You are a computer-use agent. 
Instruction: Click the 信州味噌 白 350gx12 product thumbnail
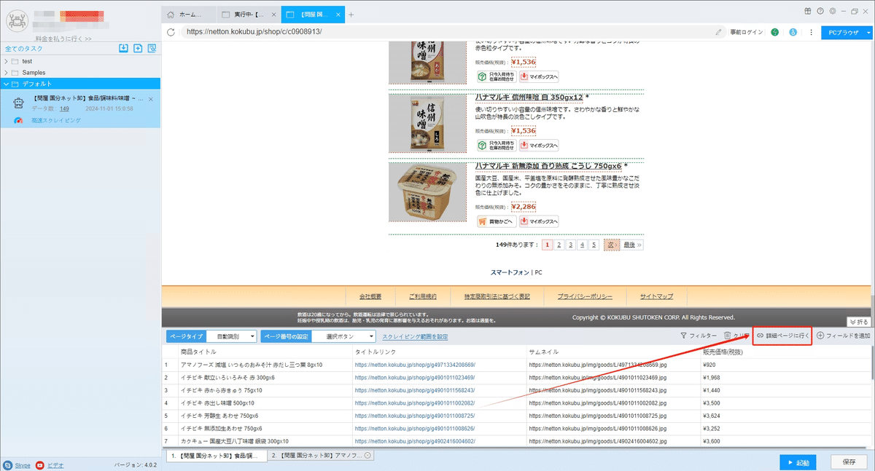[x=427, y=123]
